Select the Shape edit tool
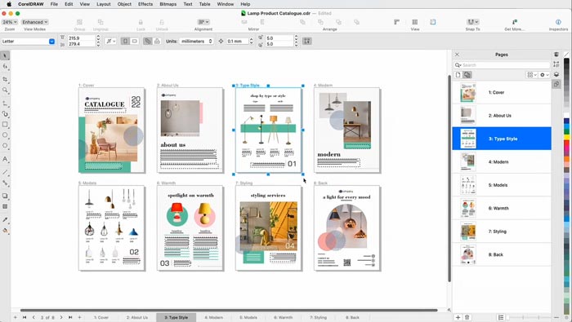572x322 pixels. 5,67
